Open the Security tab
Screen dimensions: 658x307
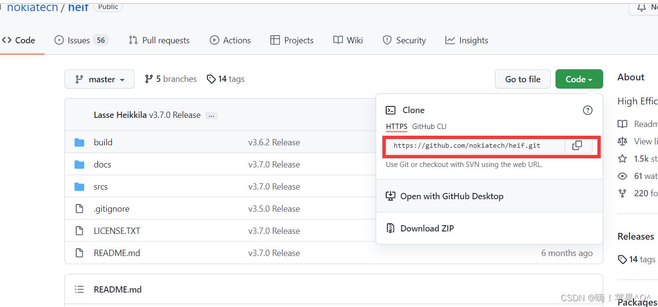click(x=404, y=40)
